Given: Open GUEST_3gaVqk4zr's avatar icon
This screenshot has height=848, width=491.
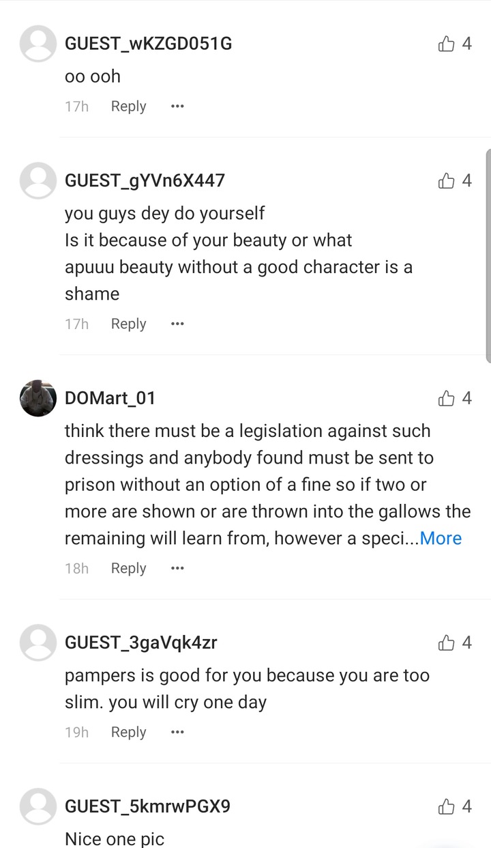Looking at the screenshot, I should pyautogui.click(x=38, y=642).
